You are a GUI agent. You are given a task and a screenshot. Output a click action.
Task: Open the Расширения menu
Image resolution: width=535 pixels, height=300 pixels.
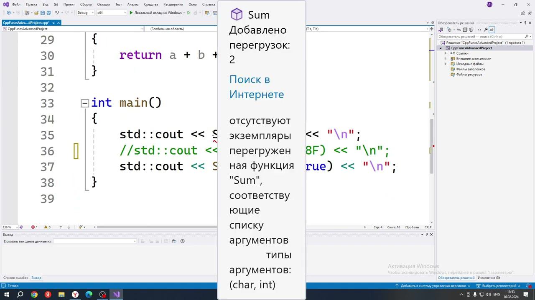tap(173, 5)
